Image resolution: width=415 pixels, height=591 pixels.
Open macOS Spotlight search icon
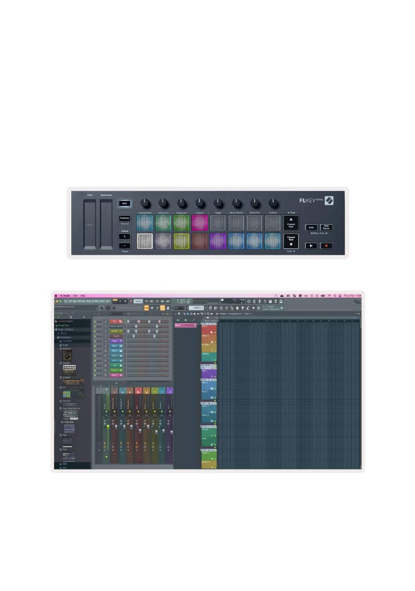[x=335, y=295]
